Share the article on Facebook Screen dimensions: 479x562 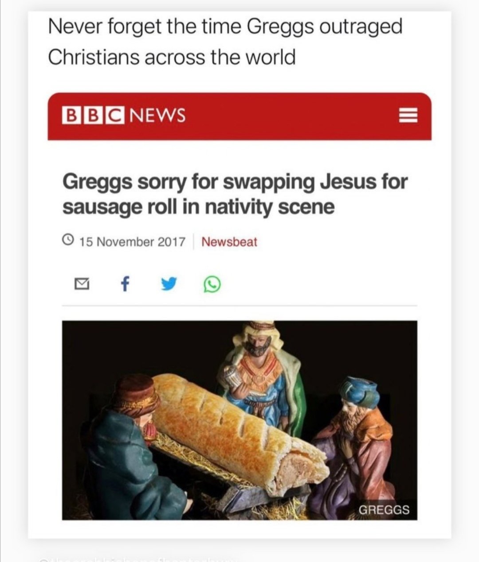(x=125, y=284)
